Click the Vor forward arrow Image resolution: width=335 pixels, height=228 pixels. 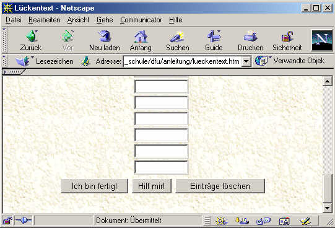click(68, 41)
